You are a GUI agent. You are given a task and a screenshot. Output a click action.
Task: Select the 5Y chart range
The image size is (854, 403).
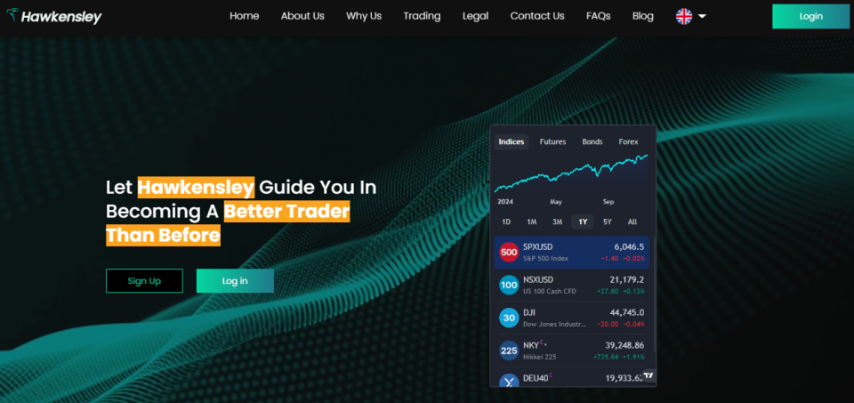point(607,222)
